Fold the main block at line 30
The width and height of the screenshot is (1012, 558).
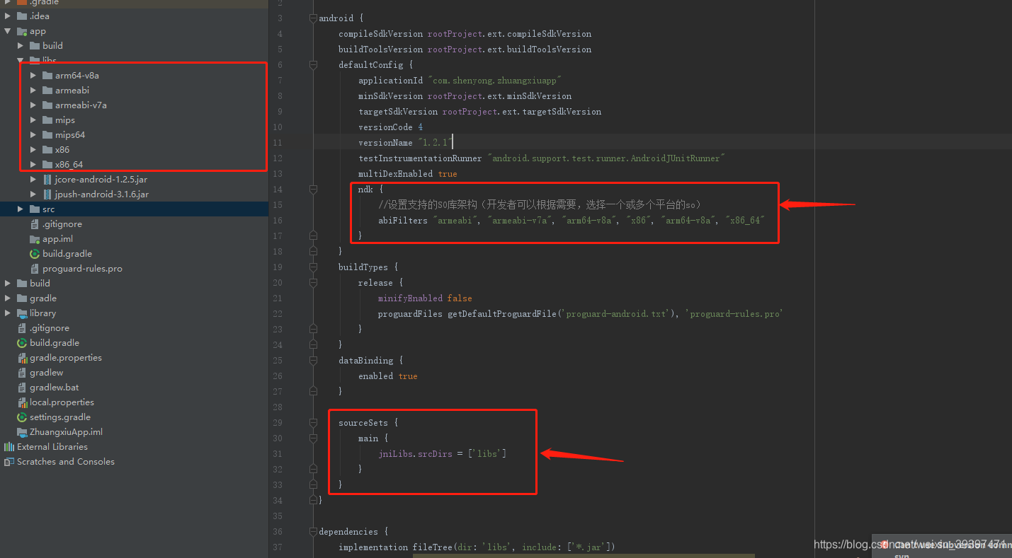click(313, 438)
